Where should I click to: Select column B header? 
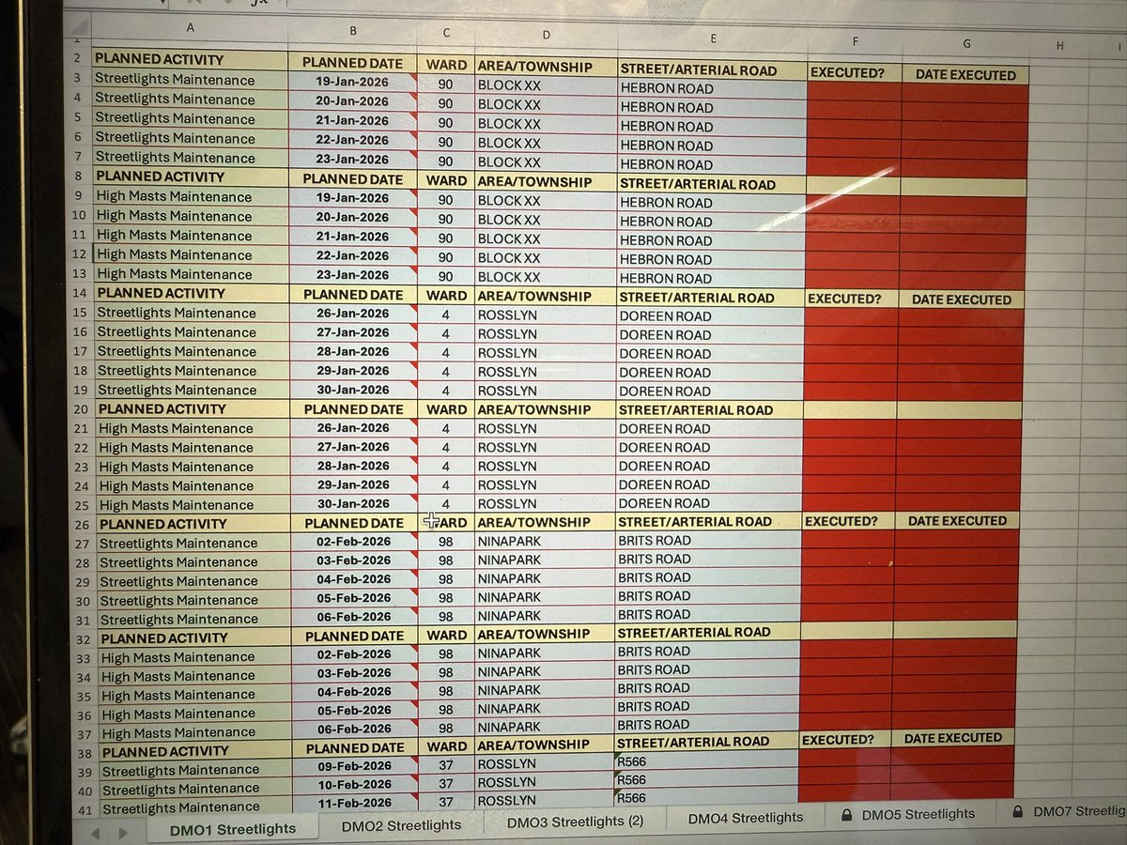353,31
